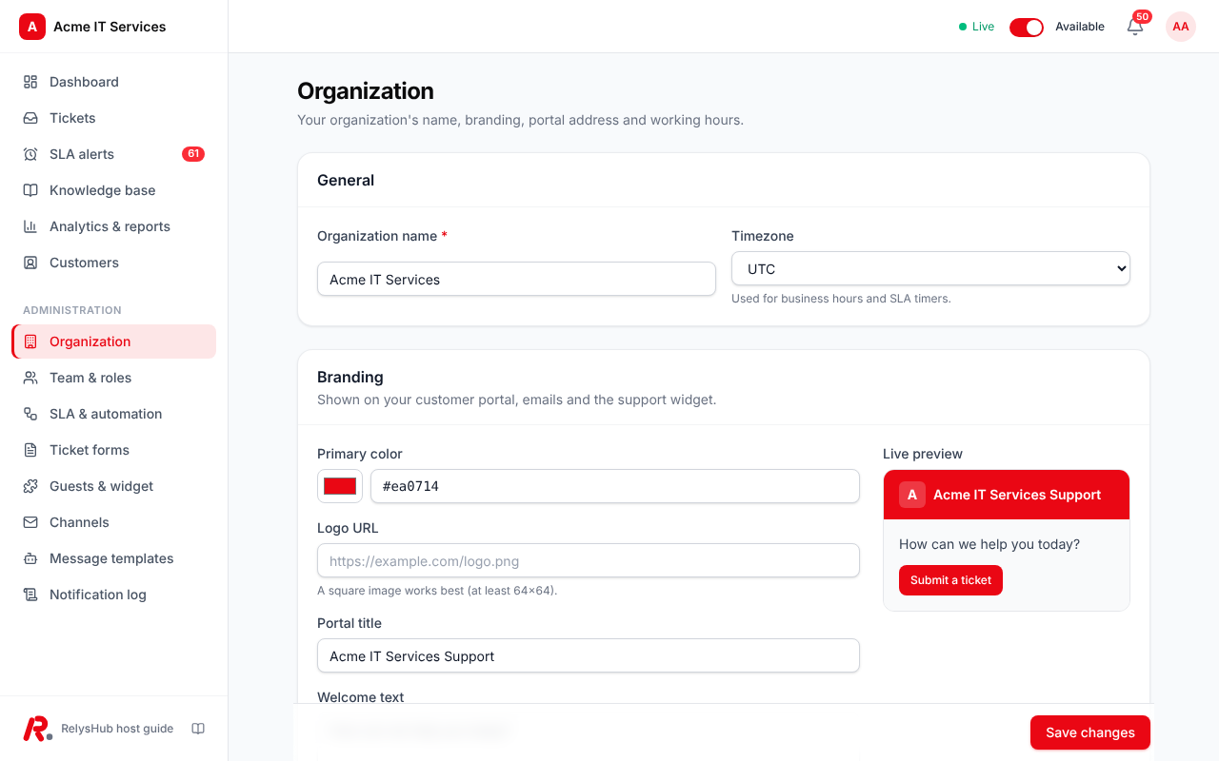Open Knowledge base from the sidebar

[x=114, y=190]
